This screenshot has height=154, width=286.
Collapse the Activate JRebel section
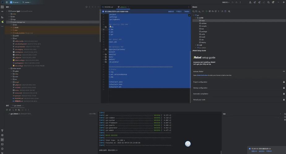pyautogui.click(x=284, y=71)
